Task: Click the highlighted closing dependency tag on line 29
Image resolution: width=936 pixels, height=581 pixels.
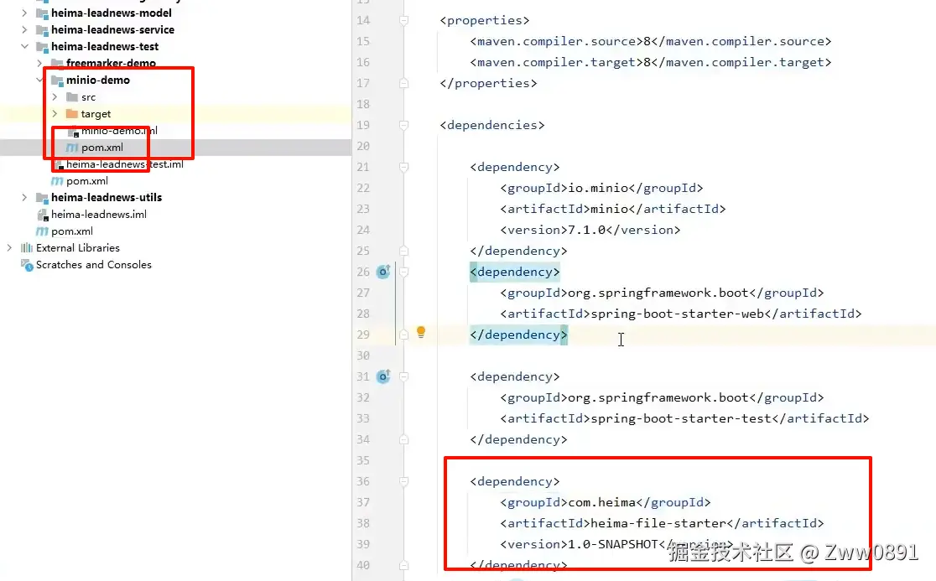Action: click(518, 335)
